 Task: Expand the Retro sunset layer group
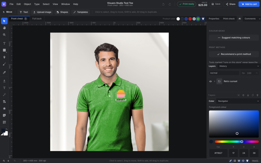point(215,81)
